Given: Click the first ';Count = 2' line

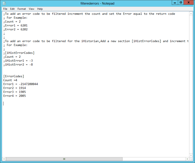Looking at the screenshot, I should [x=12, y=22].
